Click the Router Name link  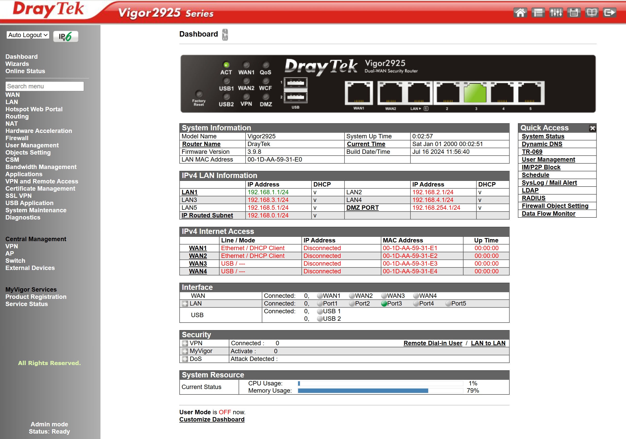pyautogui.click(x=201, y=144)
